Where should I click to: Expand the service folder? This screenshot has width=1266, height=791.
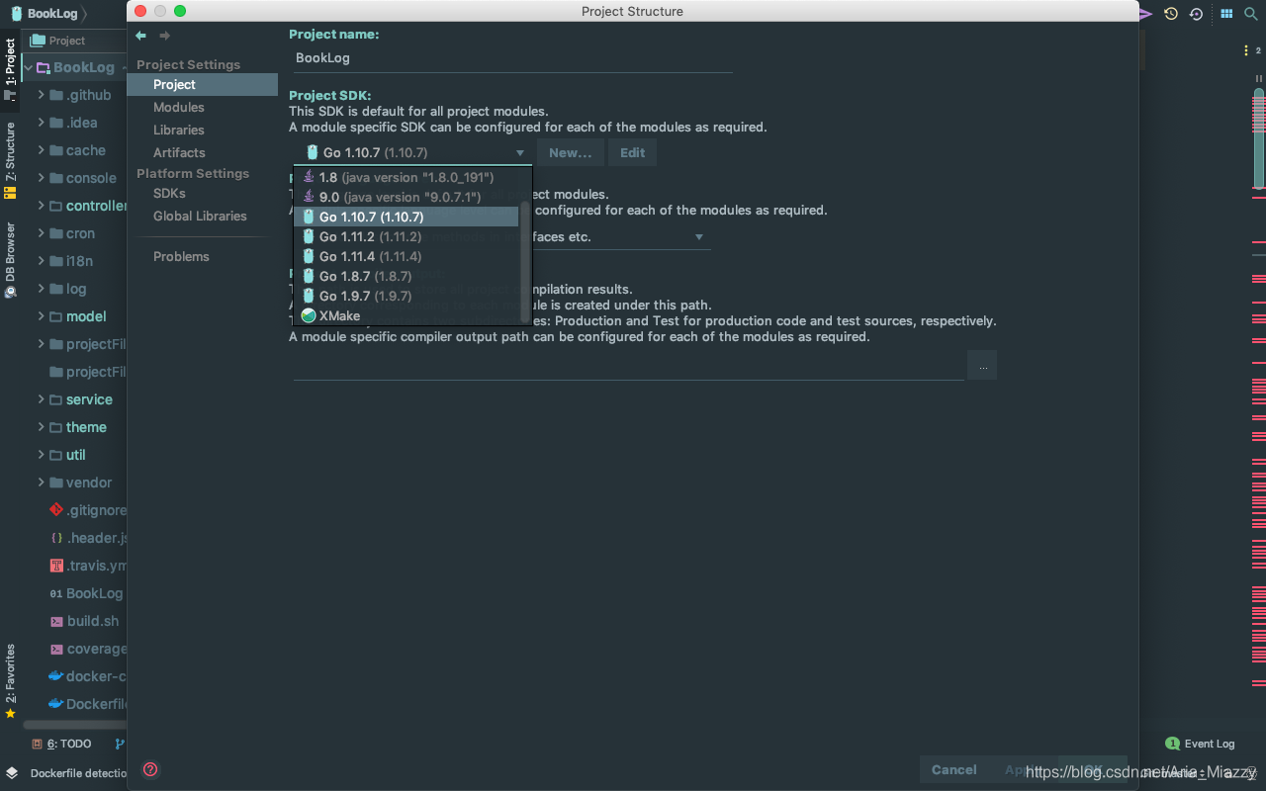click(x=42, y=399)
